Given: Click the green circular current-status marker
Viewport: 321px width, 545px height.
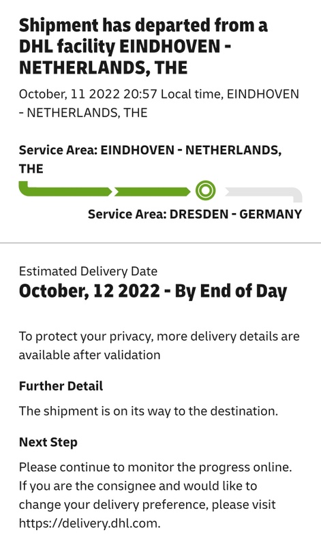Looking at the screenshot, I should tap(205, 191).
